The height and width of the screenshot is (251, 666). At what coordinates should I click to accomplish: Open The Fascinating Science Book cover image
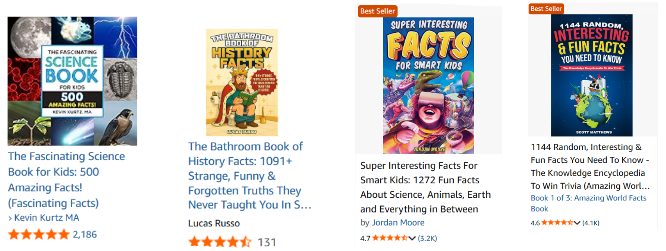click(72, 81)
